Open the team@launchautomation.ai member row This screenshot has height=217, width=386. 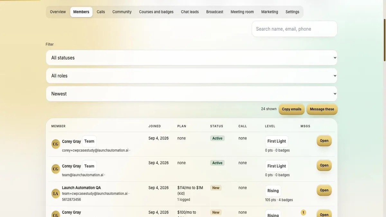pos(324,165)
